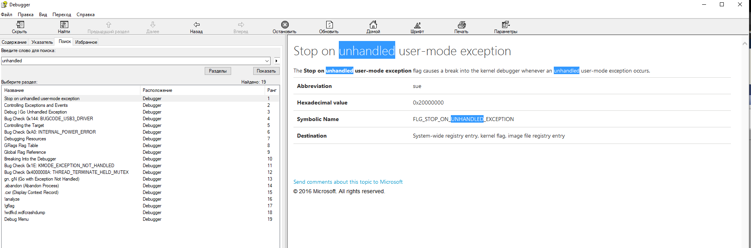Click the Разделы button

click(x=218, y=71)
